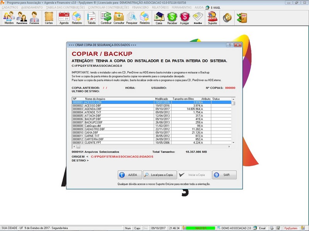Open the FERRAMENTAS menu
The width and height of the screenshot is (309, 231).
[182, 7]
